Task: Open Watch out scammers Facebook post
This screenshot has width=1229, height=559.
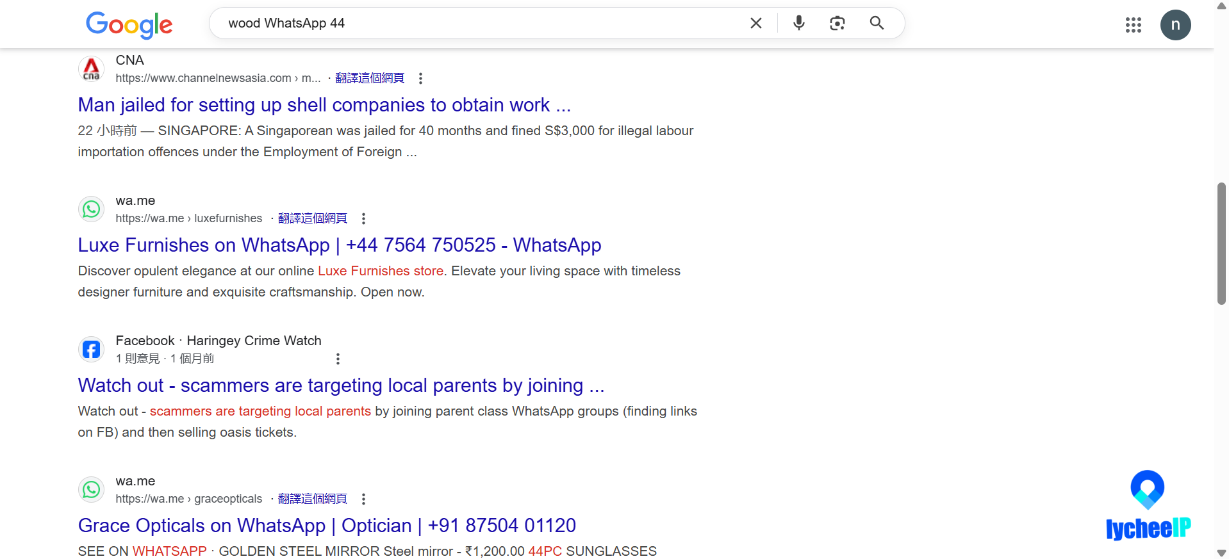Action: [x=341, y=385]
